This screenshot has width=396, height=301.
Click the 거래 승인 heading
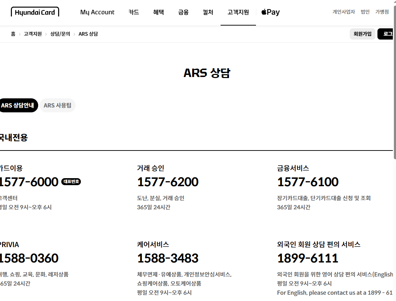pos(151,168)
